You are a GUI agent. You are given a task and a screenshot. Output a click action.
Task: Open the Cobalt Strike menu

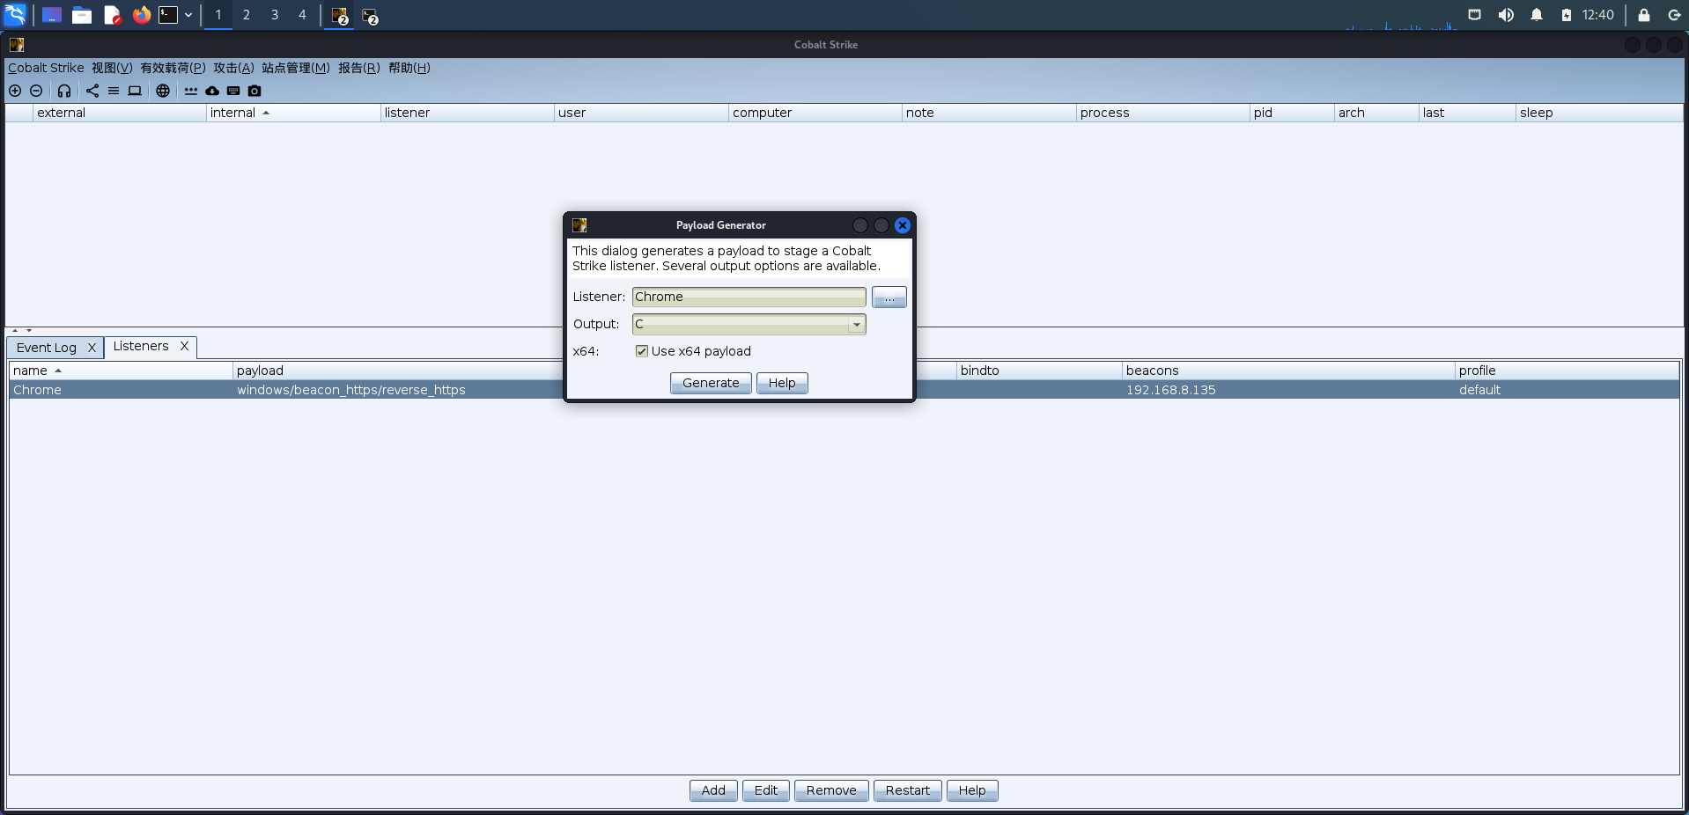pos(46,68)
